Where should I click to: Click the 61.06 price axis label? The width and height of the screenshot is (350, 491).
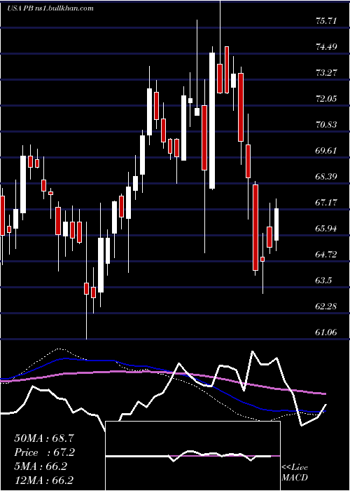click(327, 332)
